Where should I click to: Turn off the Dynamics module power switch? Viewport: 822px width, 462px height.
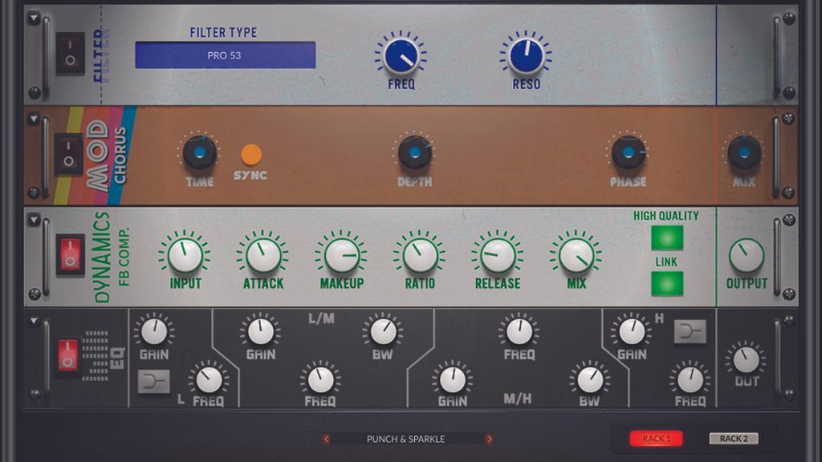(71, 254)
